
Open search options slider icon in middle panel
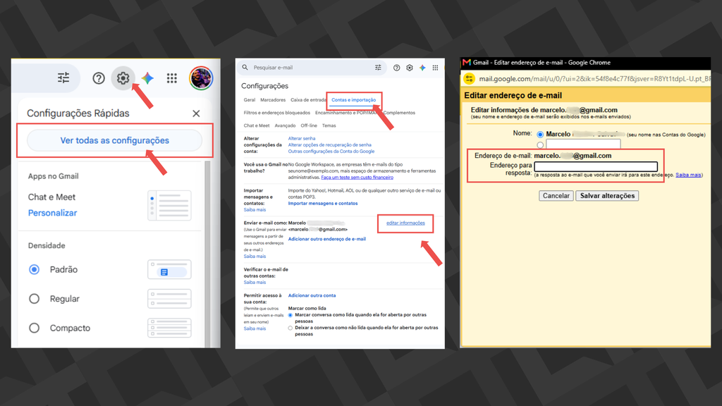[378, 68]
